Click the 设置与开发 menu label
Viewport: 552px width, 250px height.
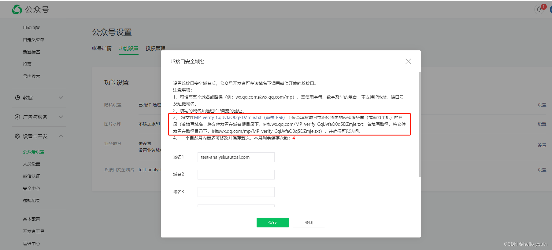point(35,136)
